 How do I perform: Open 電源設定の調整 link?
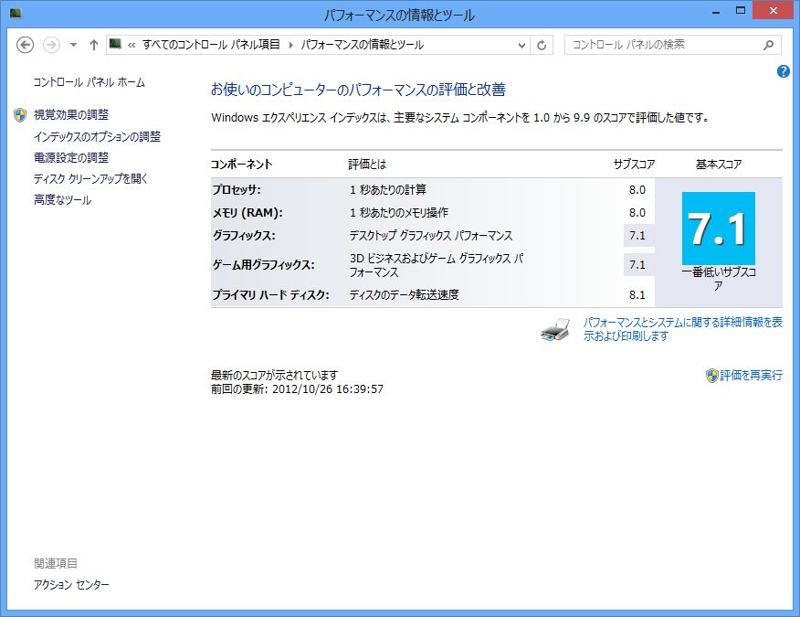[71, 158]
